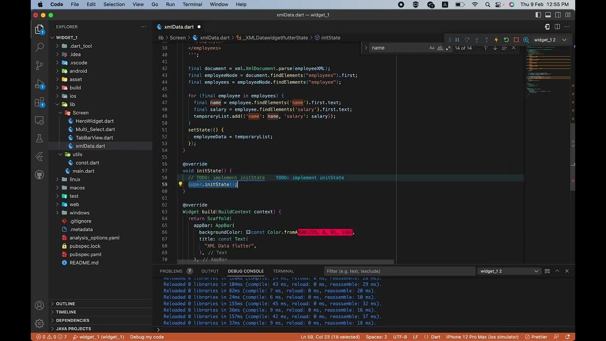
Task: Open the Accounts menu in the activity bar
Action: point(40,306)
